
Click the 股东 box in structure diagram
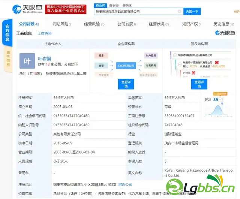pos(101,55)
